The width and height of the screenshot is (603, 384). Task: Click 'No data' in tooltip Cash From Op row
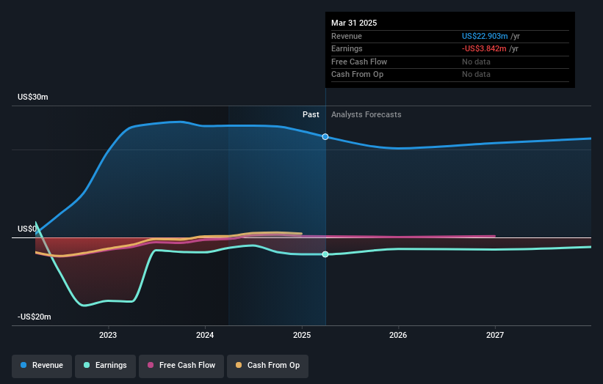coord(476,75)
